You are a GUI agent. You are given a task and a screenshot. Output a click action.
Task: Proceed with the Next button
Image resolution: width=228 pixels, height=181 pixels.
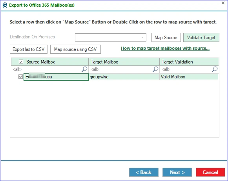point(177,172)
